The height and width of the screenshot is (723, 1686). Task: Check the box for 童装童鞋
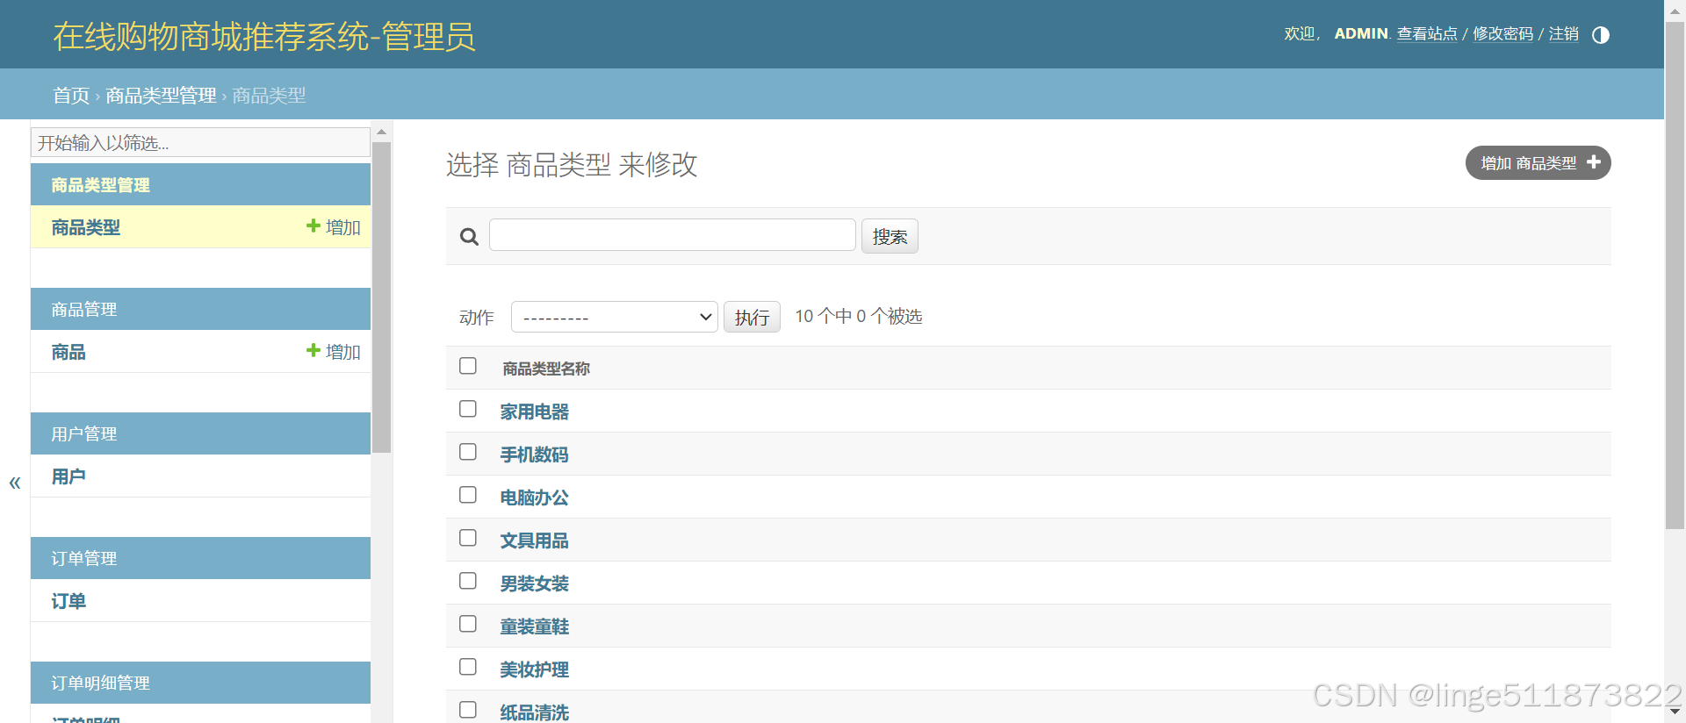pyautogui.click(x=468, y=624)
